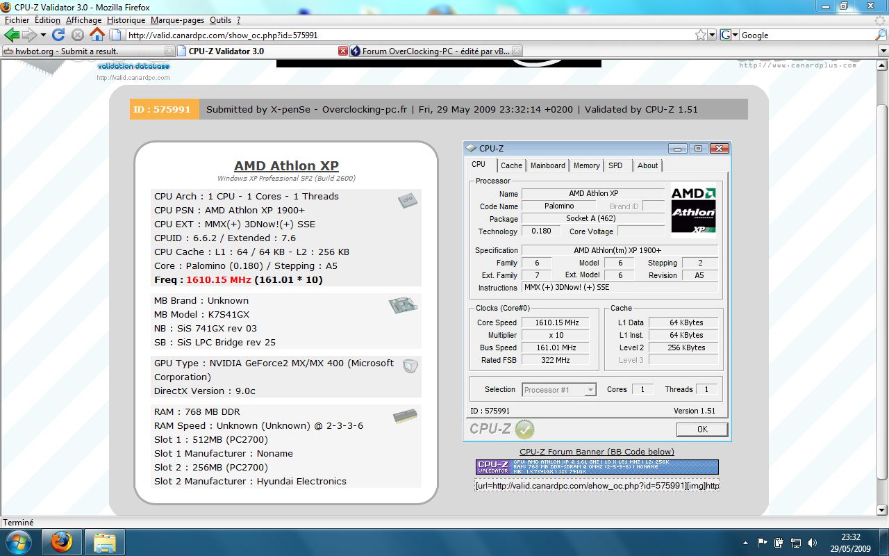Click the vertical scrollbar thumb
Image resolution: width=889 pixels, height=556 pixels.
point(883,292)
